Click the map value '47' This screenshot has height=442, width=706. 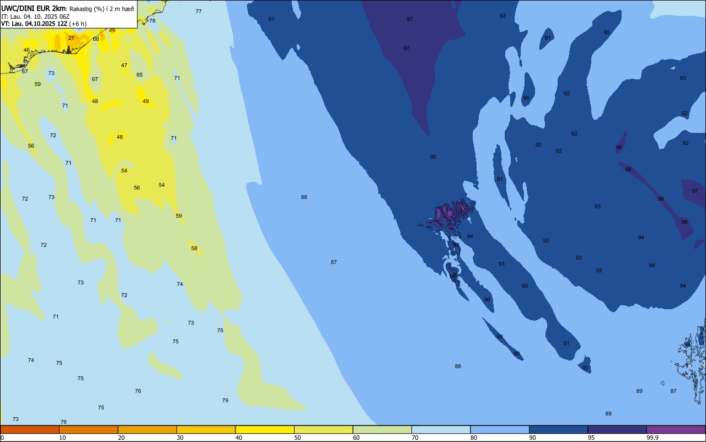coord(124,65)
